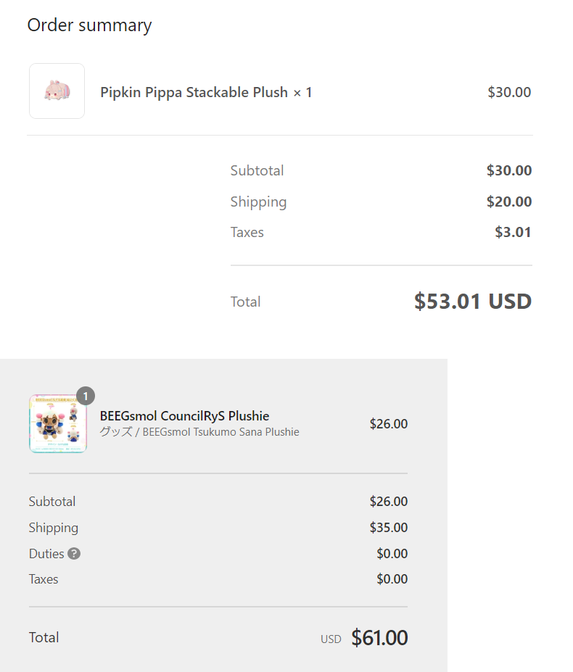
Task: Click the Subtotal $30.00 bold amount
Action: pos(509,170)
